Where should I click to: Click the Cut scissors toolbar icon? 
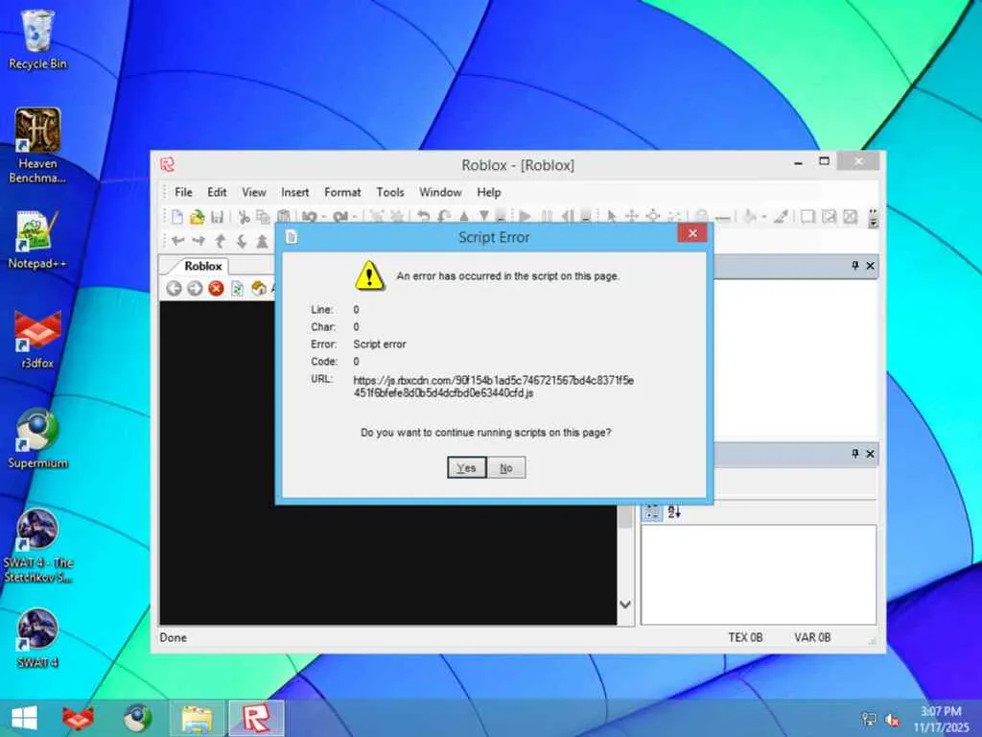244,217
